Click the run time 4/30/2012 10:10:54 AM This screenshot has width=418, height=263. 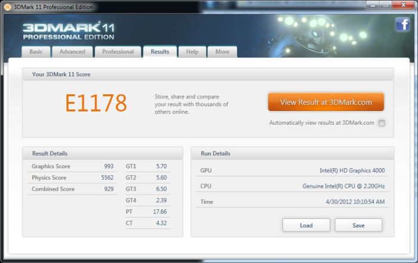(x=355, y=202)
